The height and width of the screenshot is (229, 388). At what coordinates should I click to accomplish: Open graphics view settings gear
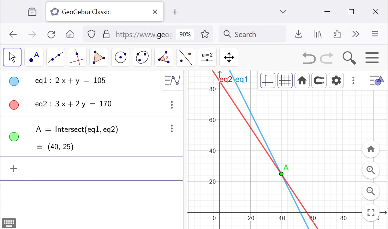tap(336, 81)
